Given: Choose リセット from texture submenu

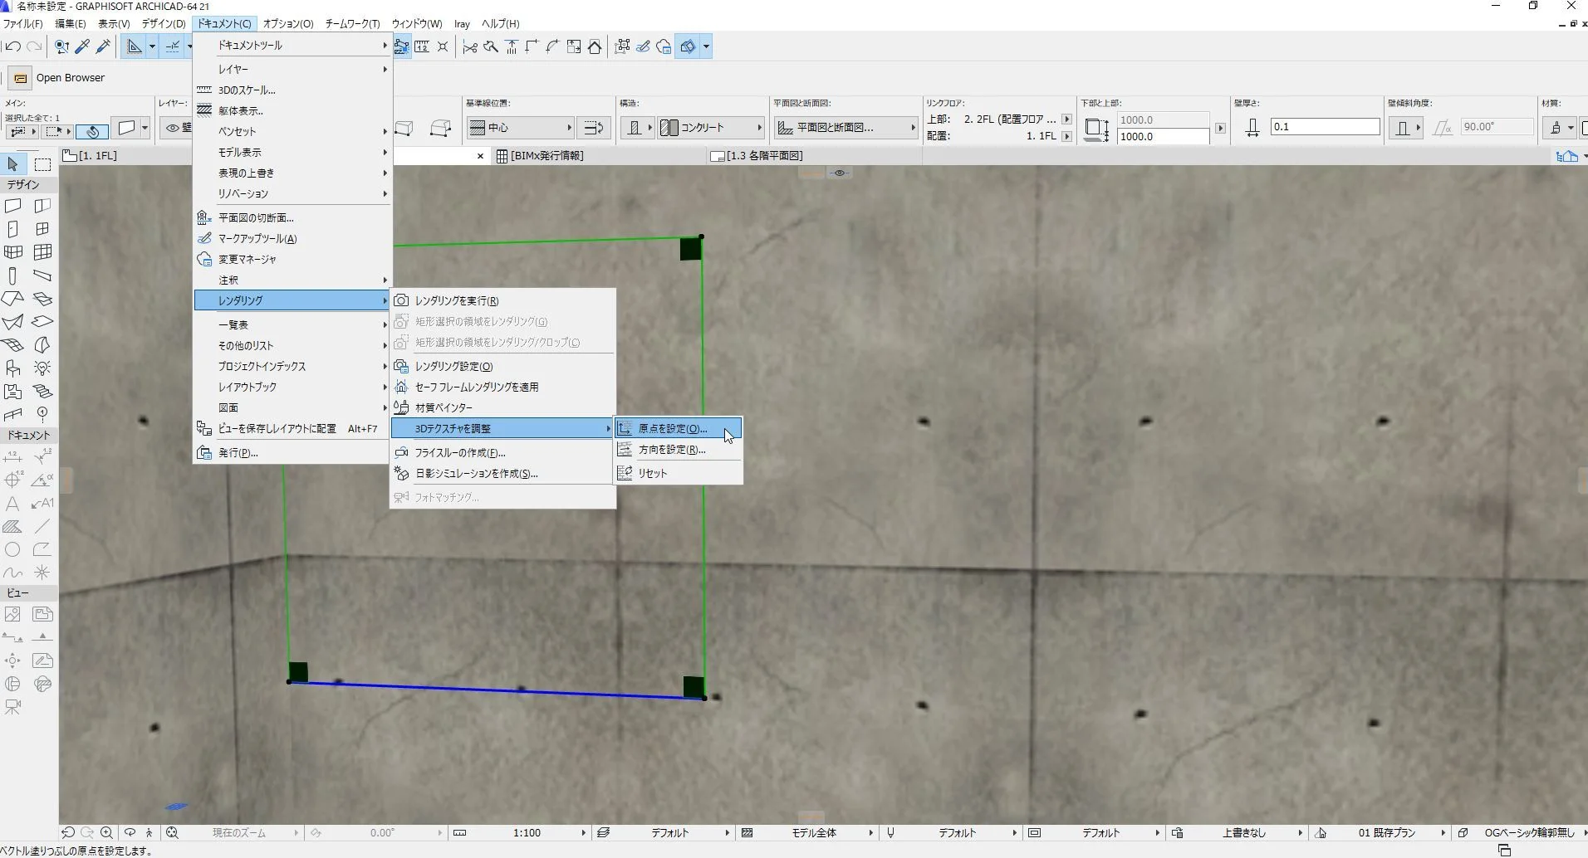Looking at the screenshot, I should click(x=679, y=473).
